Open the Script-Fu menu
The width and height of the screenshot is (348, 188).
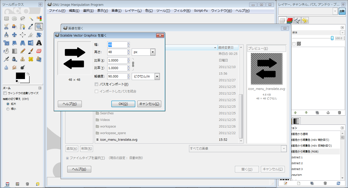point(201,11)
